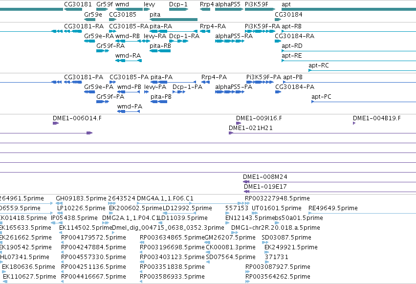416x284 pixels.
Task: Click the LD12992.5prime EST
Action: point(179,213)
